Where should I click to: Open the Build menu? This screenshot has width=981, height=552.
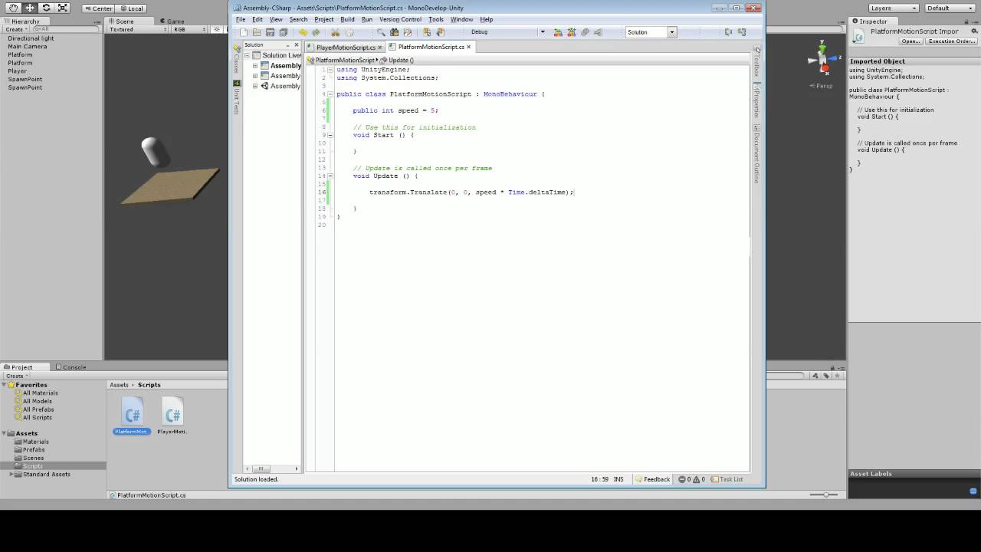(x=347, y=19)
